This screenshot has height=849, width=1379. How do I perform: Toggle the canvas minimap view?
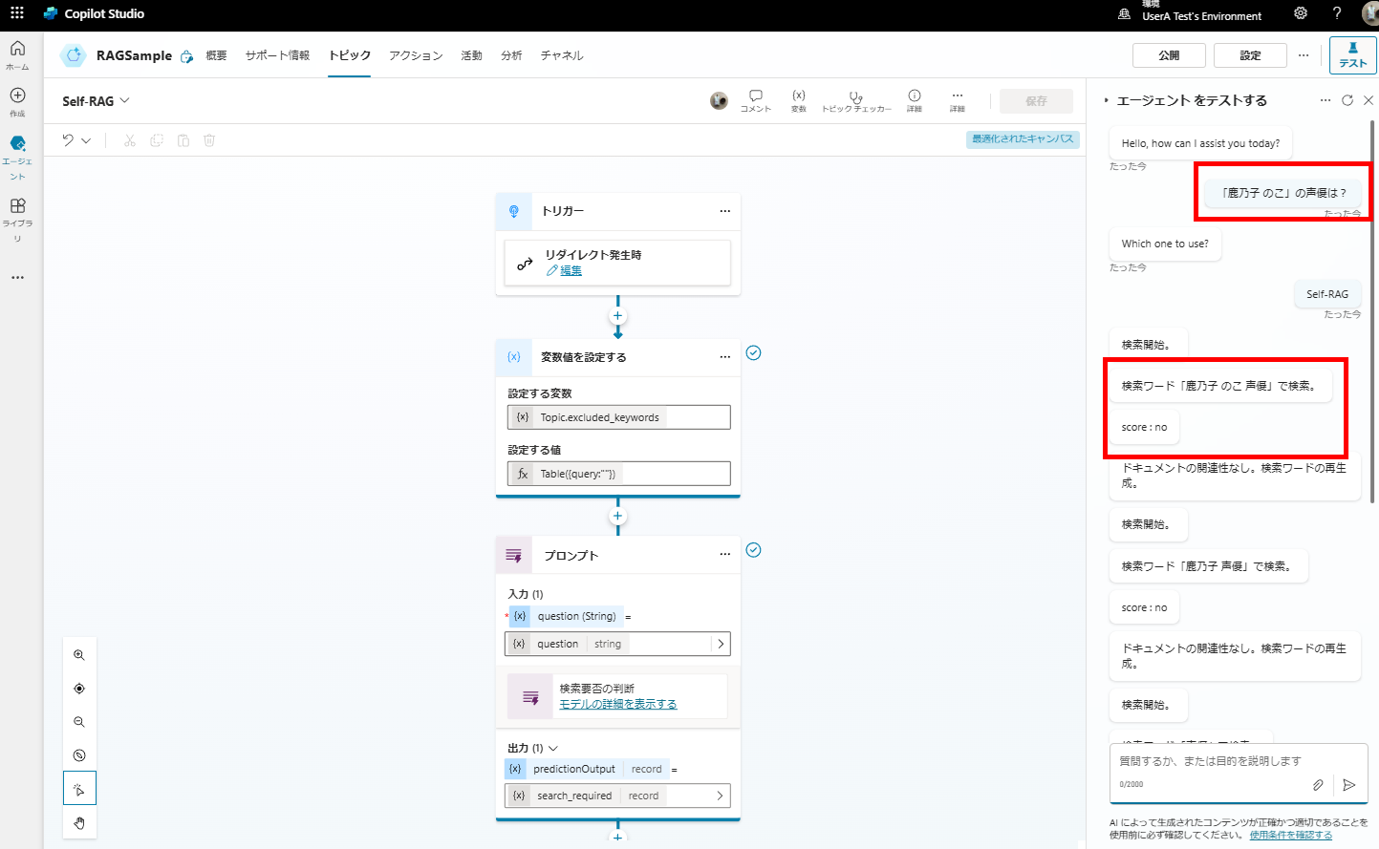(79, 754)
